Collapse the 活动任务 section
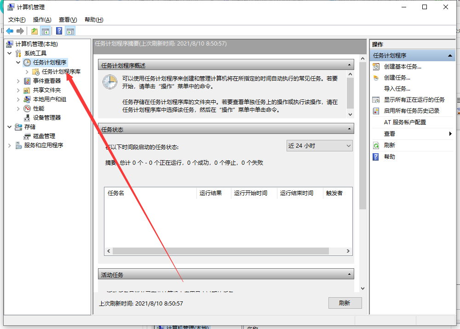 (349, 274)
